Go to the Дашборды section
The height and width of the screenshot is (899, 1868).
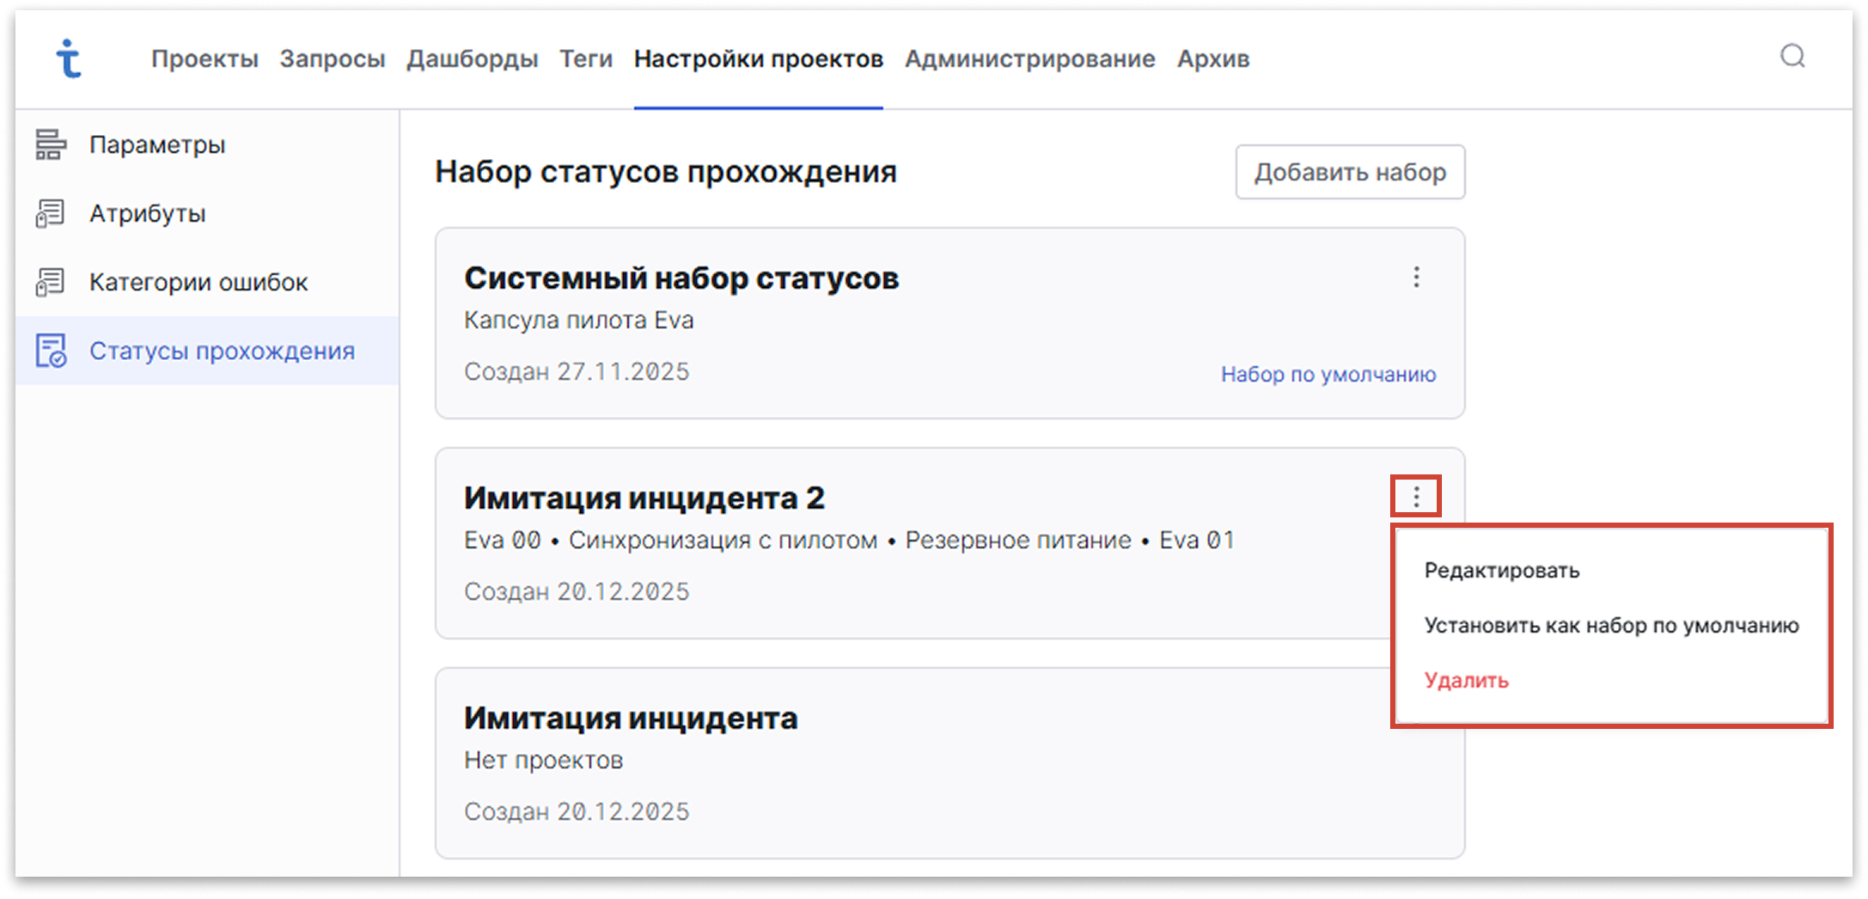471,58
